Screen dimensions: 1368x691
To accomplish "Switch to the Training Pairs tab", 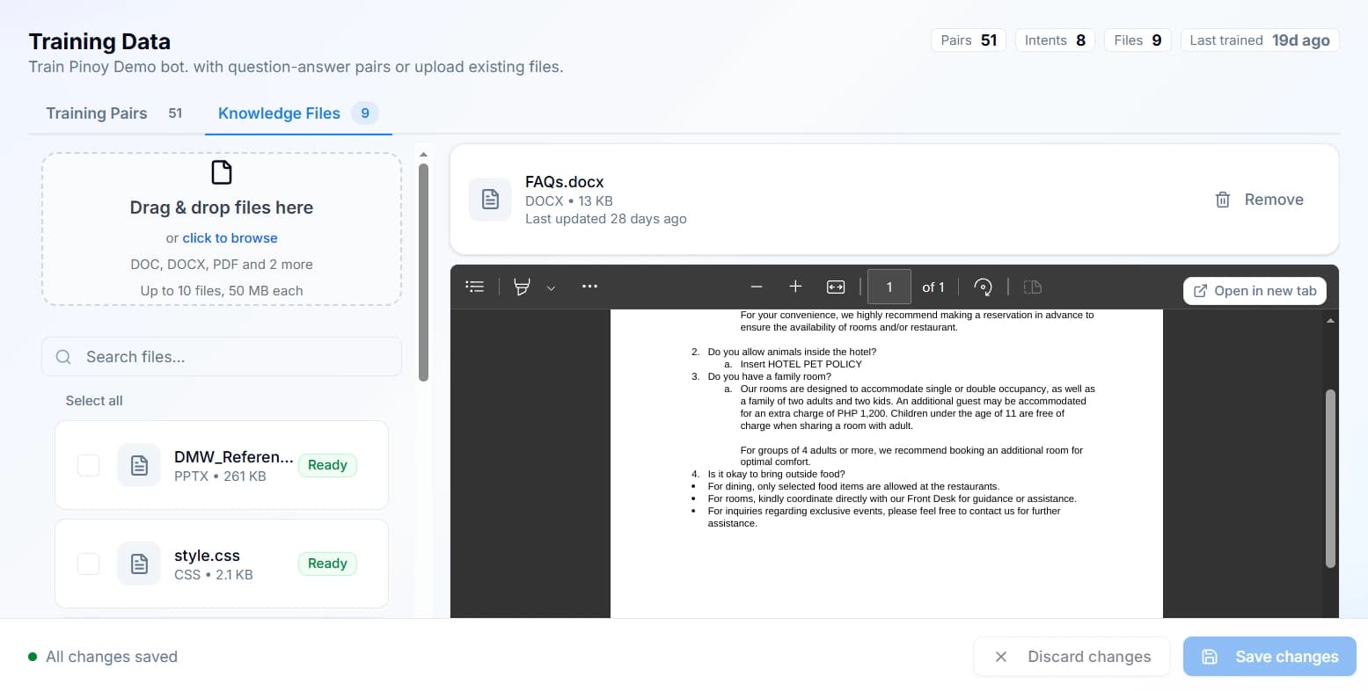I will click(114, 113).
